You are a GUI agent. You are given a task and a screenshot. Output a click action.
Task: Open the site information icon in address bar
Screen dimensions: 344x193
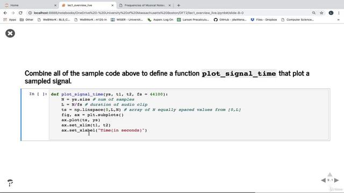click(x=30, y=13)
